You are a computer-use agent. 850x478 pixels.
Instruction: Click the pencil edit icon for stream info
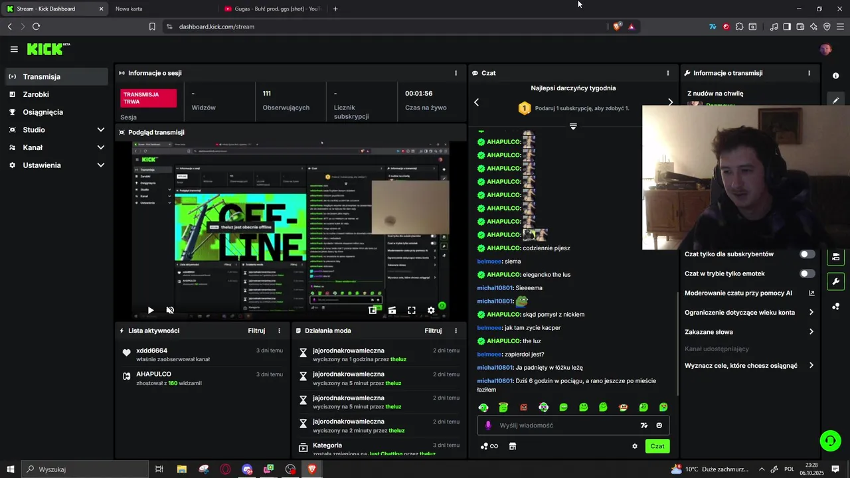tap(835, 100)
